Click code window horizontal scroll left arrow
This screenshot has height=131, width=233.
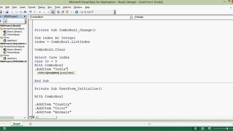[36, 117]
